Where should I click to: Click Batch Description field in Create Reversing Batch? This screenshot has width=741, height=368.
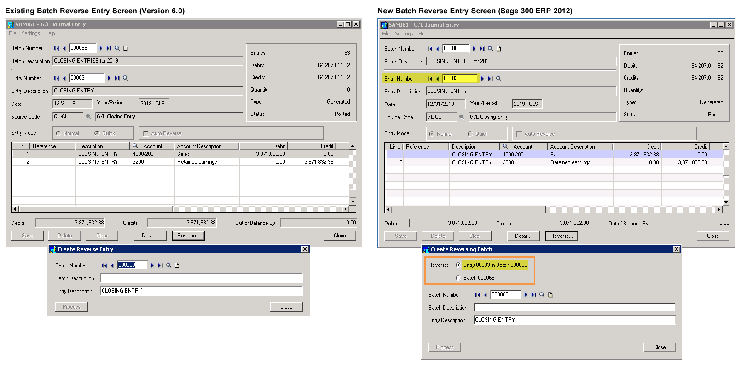574,307
